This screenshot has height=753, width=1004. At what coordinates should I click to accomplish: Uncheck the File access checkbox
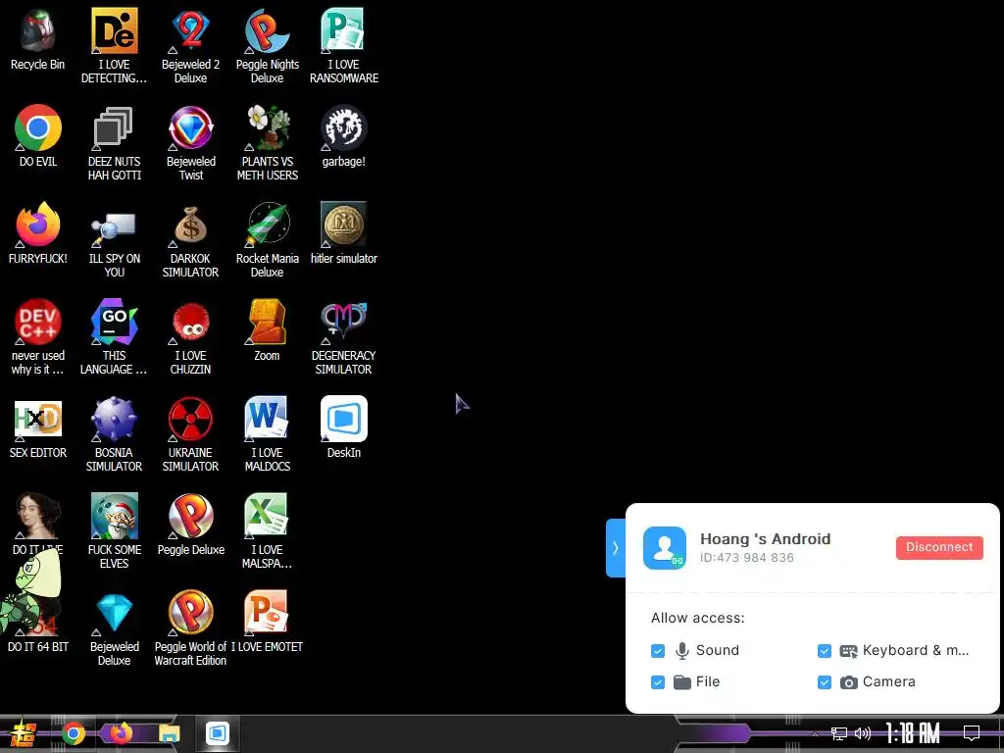point(658,682)
